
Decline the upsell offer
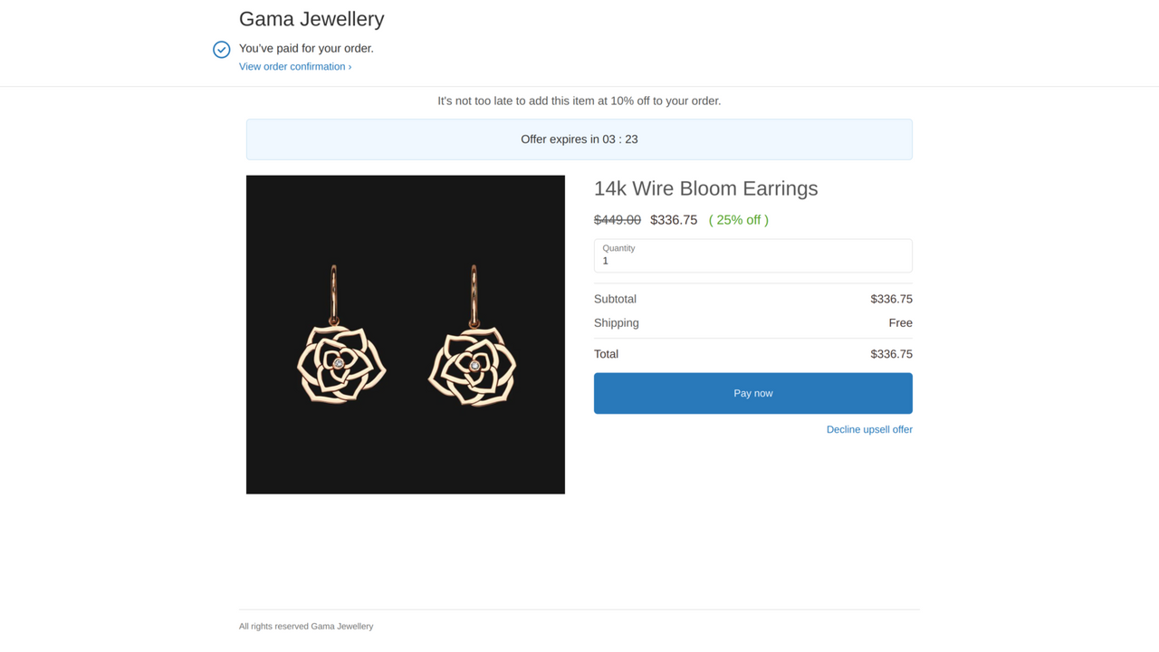click(869, 429)
